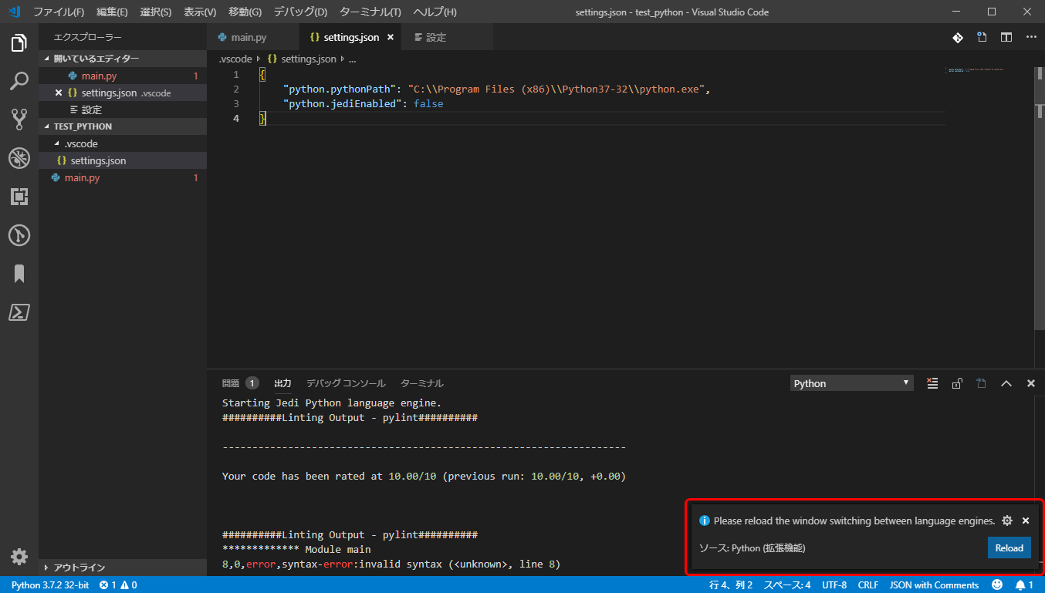The height and width of the screenshot is (593, 1045).
Task: Toggle output panel scroll lock
Action: coord(957,382)
